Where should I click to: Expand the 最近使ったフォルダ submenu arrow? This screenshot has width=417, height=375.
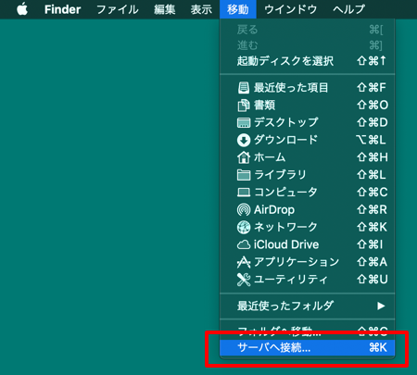381,306
